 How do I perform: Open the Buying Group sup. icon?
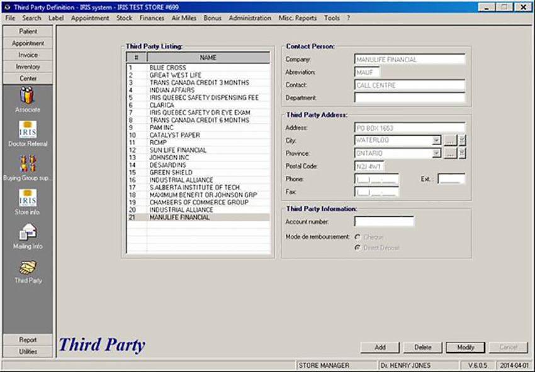(28, 164)
